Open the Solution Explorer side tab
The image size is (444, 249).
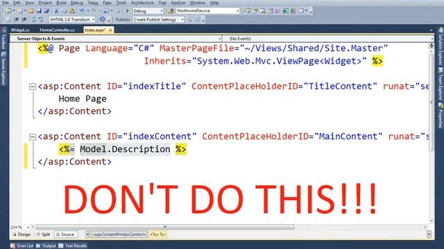click(x=441, y=46)
